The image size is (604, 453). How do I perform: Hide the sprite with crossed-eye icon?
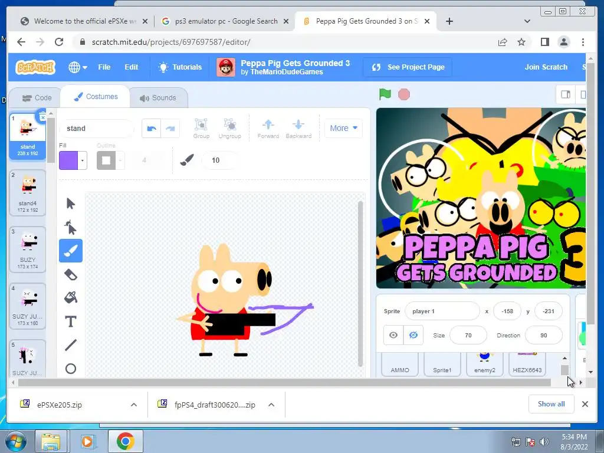click(413, 335)
